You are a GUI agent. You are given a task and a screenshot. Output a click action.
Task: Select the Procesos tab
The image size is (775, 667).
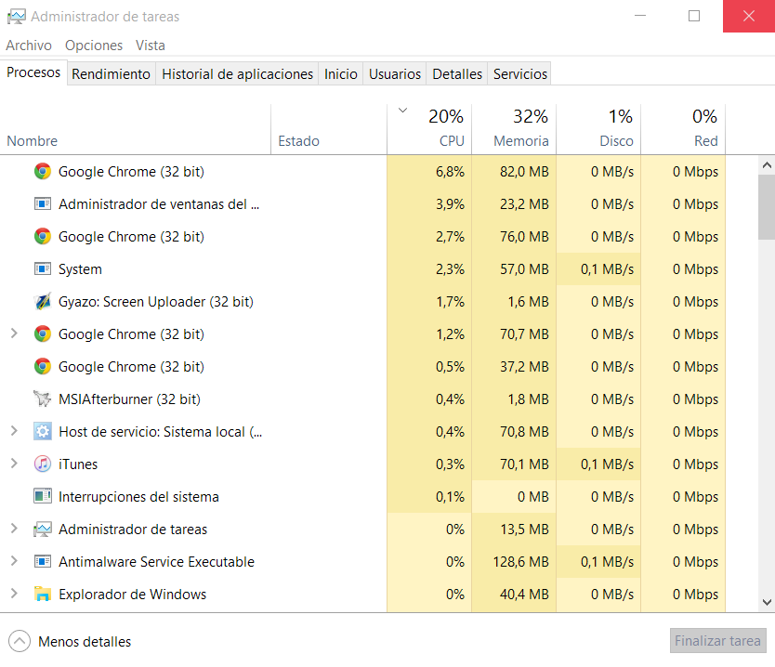[33, 72]
